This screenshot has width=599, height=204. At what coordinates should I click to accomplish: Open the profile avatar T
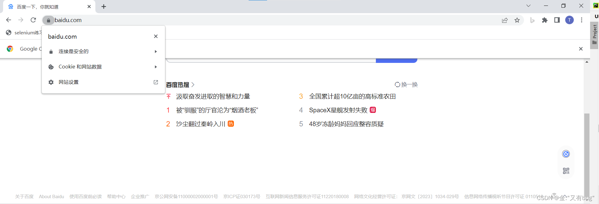coord(569,20)
